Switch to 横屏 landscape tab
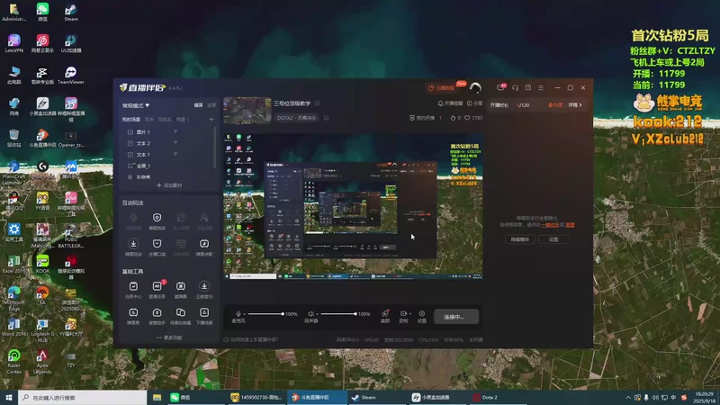The height and width of the screenshot is (405, 720). coord(198,105)
